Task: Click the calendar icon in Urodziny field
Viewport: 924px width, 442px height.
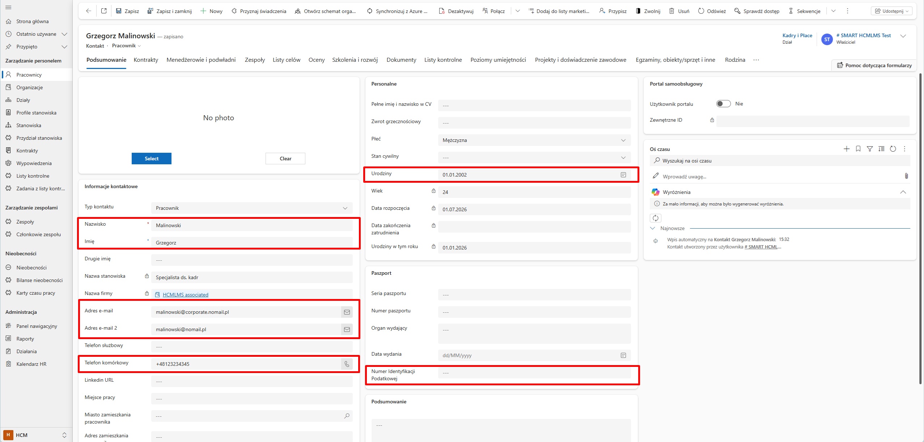Action: click(x=623, y=175)
